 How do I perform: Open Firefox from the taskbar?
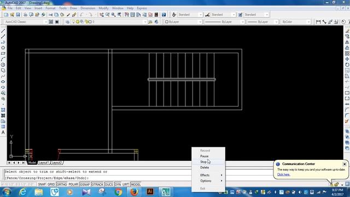pyautogui.click(x=134, y=192)
